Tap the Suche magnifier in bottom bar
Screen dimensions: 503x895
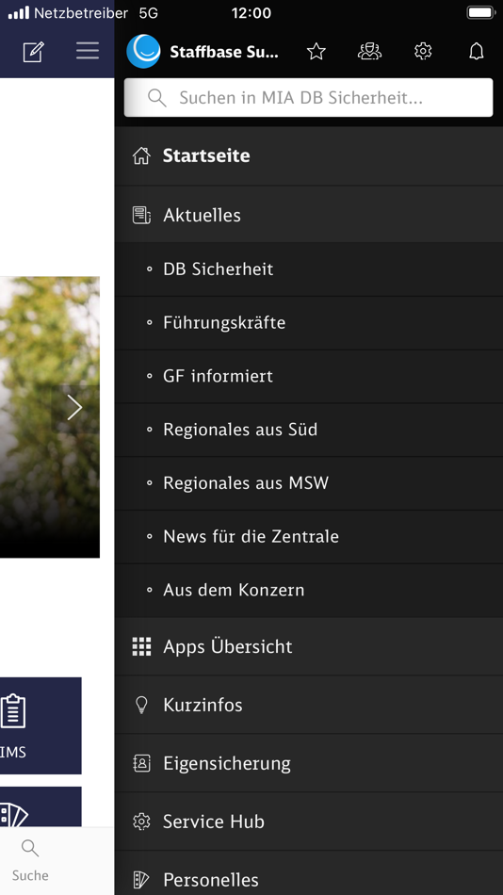point(30,848)
